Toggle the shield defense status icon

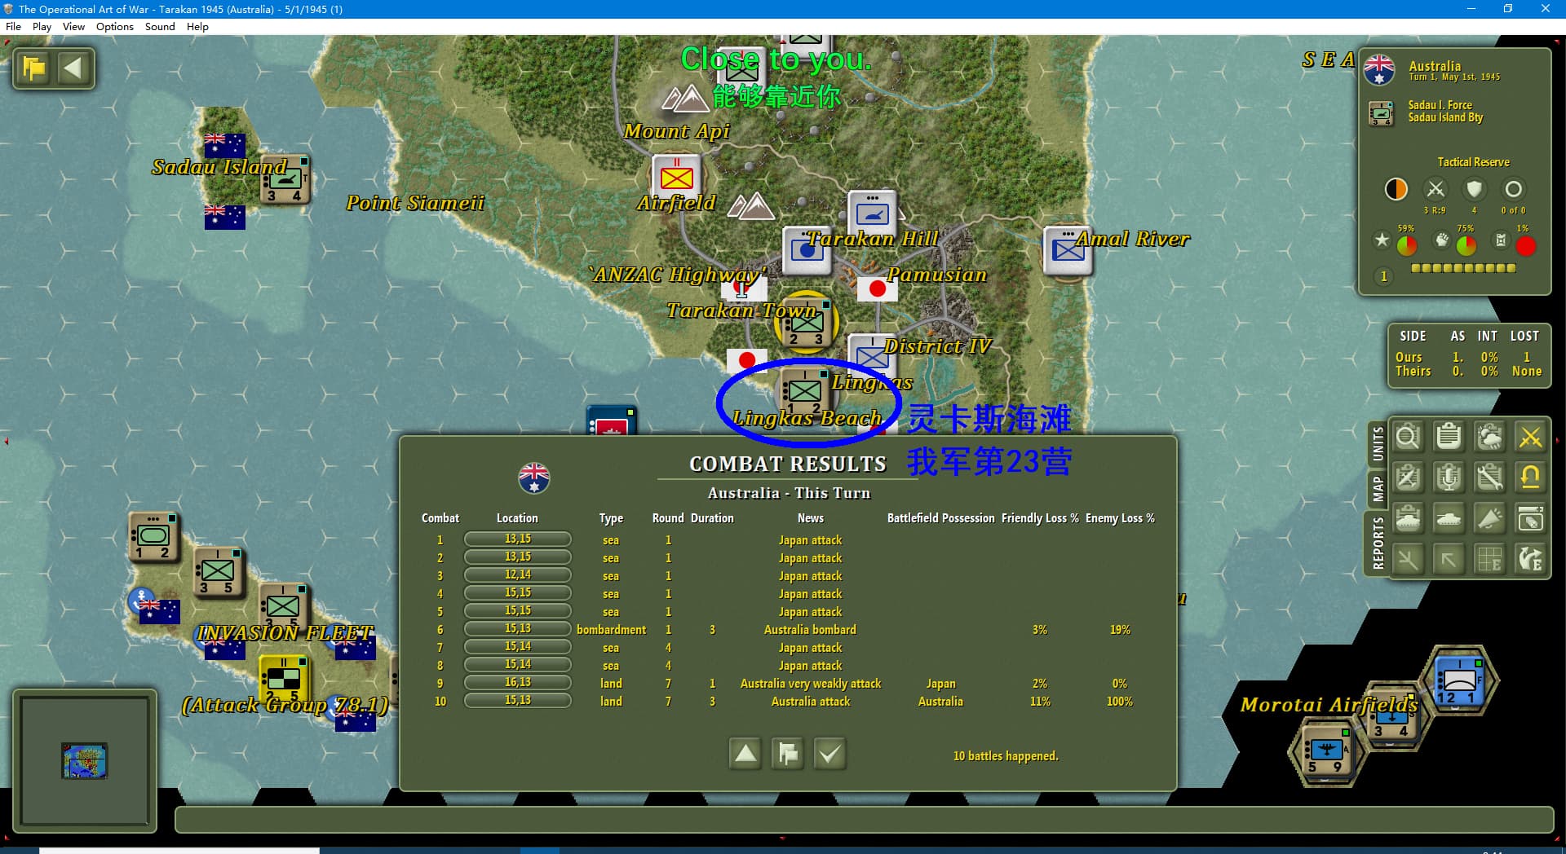1474,189
